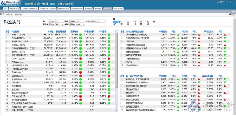This screenshot has width=236, height=116.
Task: Click the fullscreen expand icon beside the printer
Action: tap(232, 14)
